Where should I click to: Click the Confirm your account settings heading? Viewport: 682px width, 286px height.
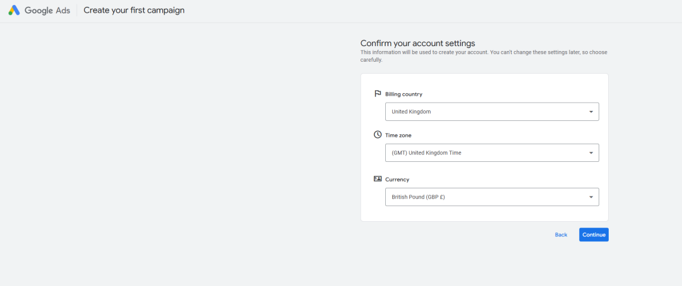(417, 43)
